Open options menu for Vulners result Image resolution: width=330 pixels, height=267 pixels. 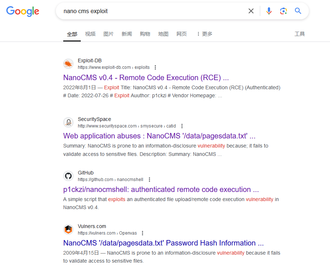tap(143, 233)
